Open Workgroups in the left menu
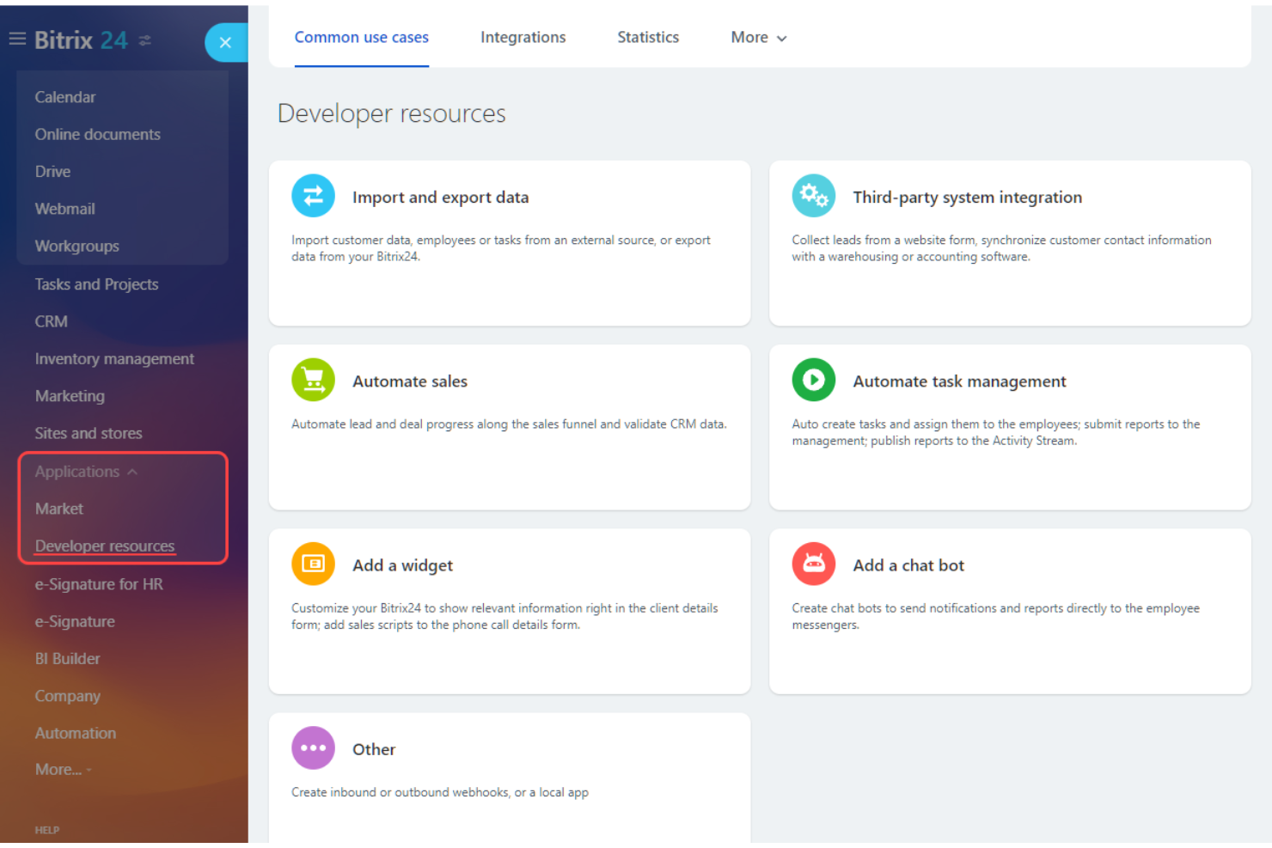 tap(76, 246)
